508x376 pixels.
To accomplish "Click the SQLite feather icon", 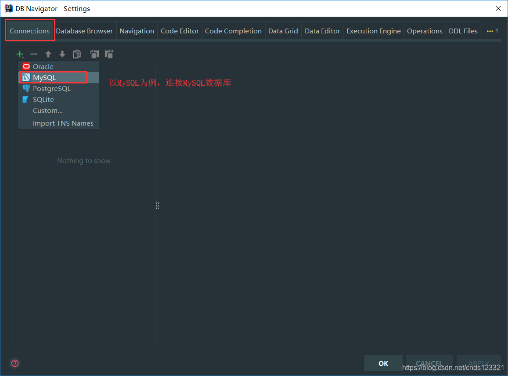I will point(25,100).
